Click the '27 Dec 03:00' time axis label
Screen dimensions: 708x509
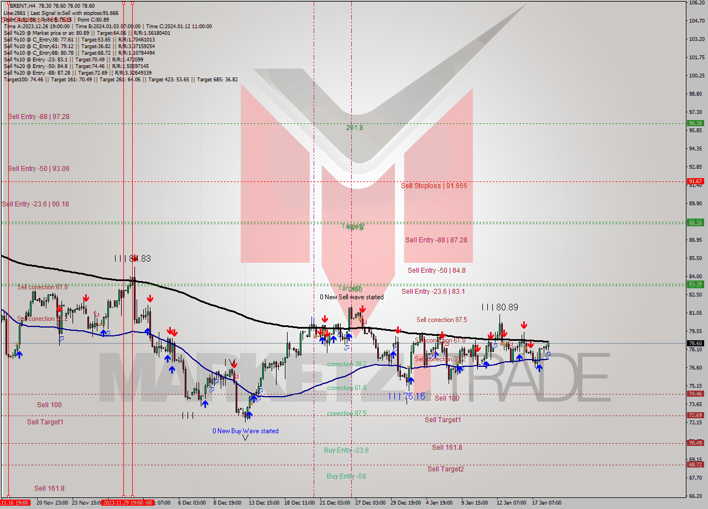coord(370,503)
